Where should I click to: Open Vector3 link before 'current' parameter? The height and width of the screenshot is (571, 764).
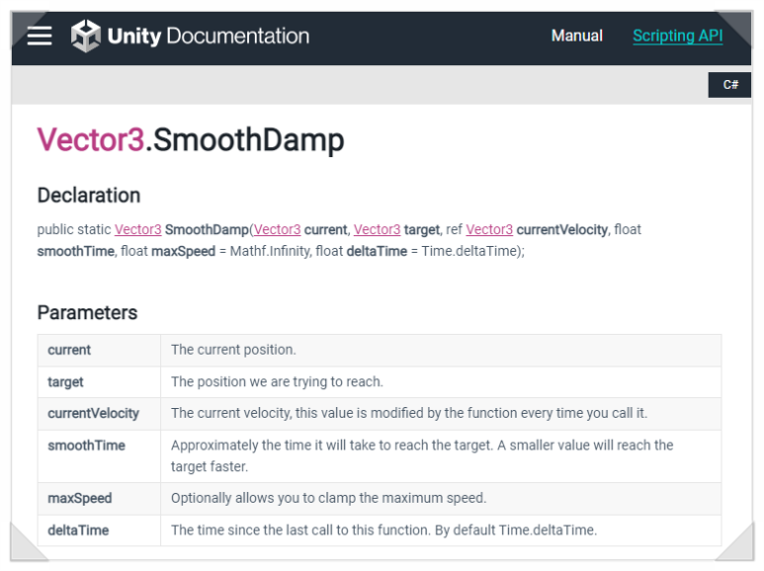click(278, 229)
